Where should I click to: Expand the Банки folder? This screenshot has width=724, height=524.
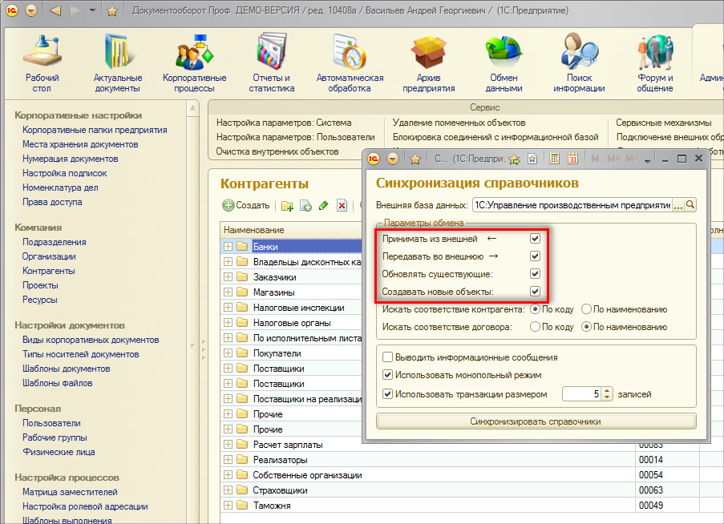[x=228, y=246]
